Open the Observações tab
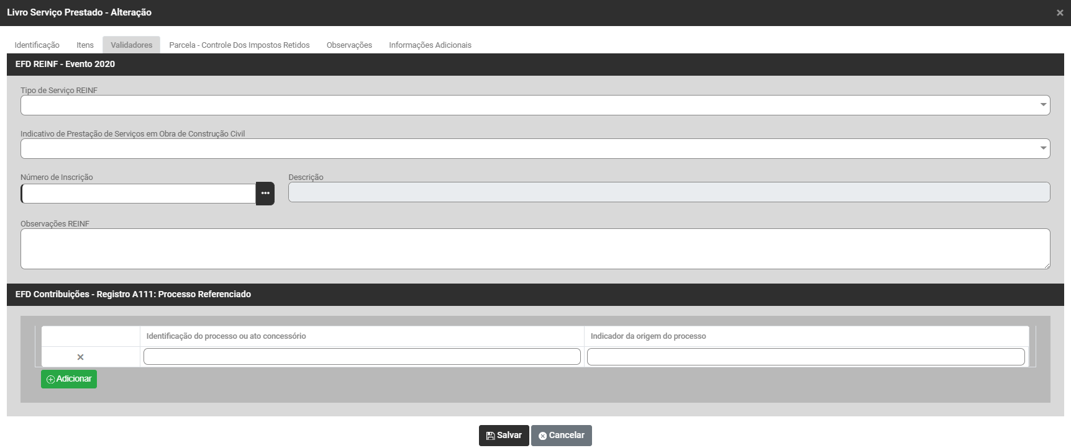The height and width of the screenshot is (448, 1071). click(x=349, y=45)
